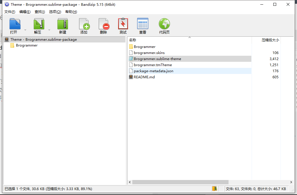Click the Add (添加) files icon
297x195 pixels.
coord(84,24)
